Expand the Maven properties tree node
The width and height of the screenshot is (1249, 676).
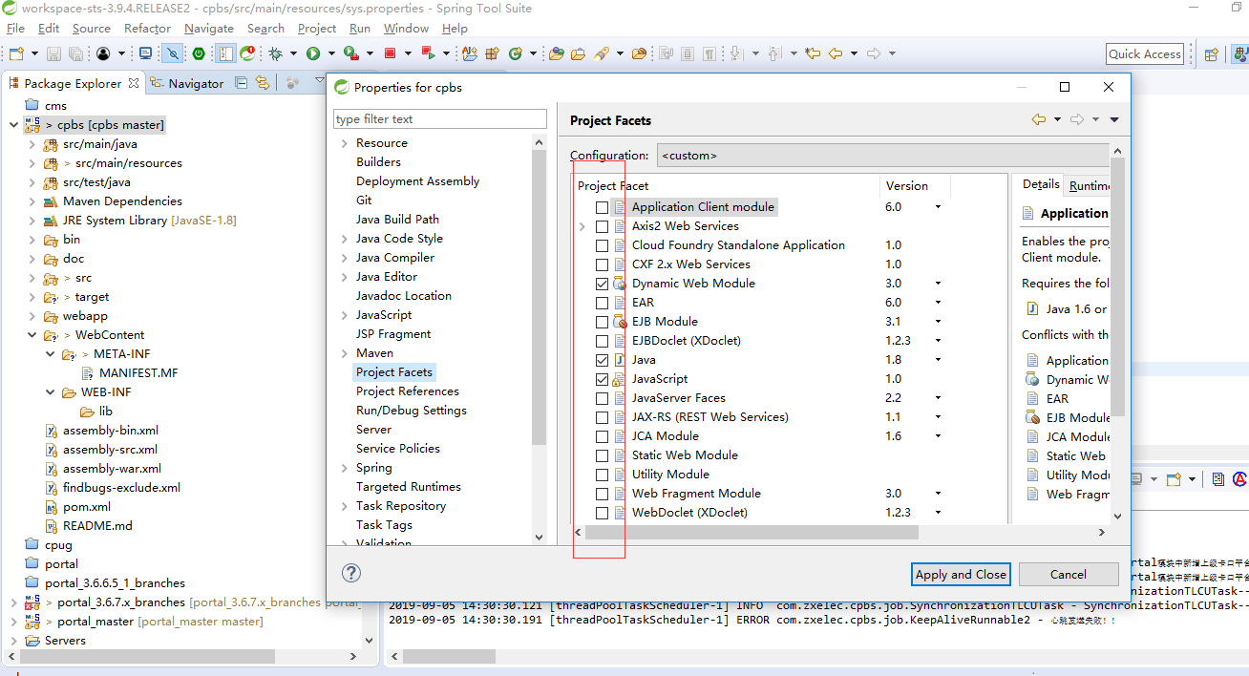click(345, 353)
